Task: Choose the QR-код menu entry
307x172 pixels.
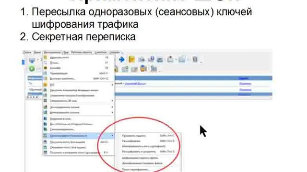Action: [63, 101]
